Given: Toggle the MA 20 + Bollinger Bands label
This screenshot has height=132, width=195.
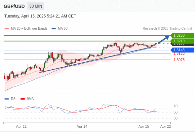Looking at the screenshot, I should click(x=29, y=29).
